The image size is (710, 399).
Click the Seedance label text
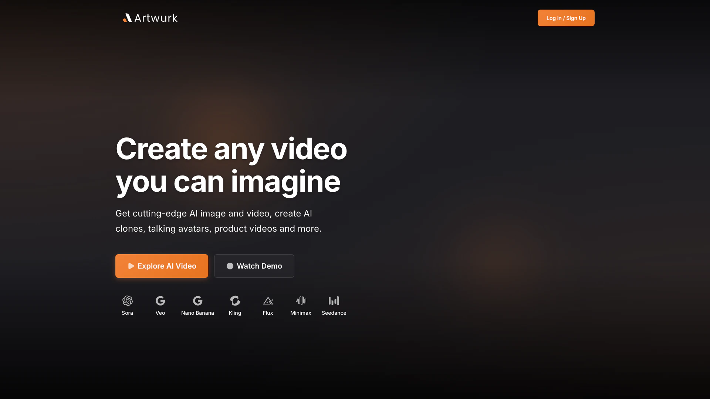pos(334,313)
